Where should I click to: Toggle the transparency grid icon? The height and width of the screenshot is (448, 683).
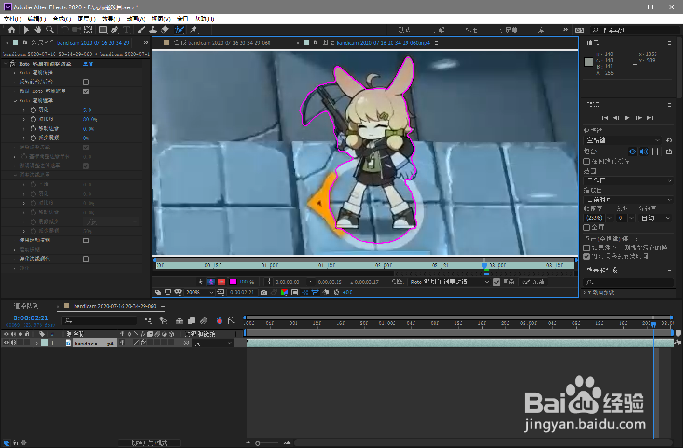click(x=305, y=292)
